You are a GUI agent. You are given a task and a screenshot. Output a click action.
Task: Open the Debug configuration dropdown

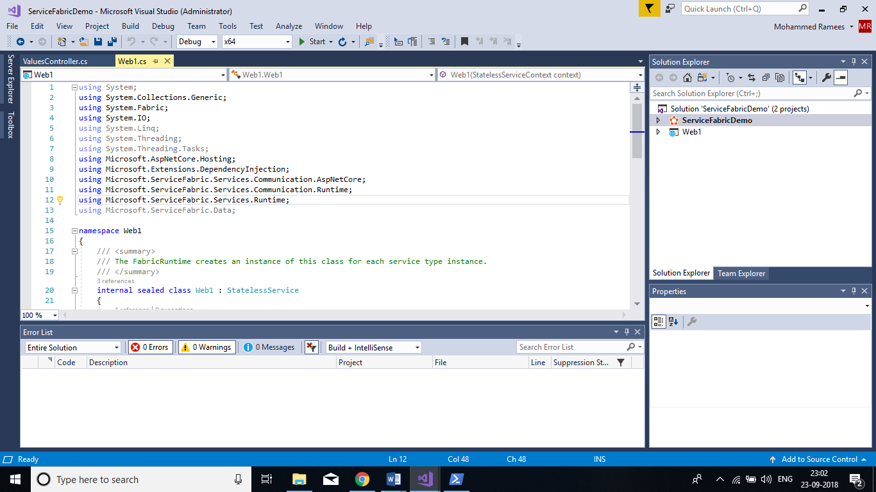(198, 42)
